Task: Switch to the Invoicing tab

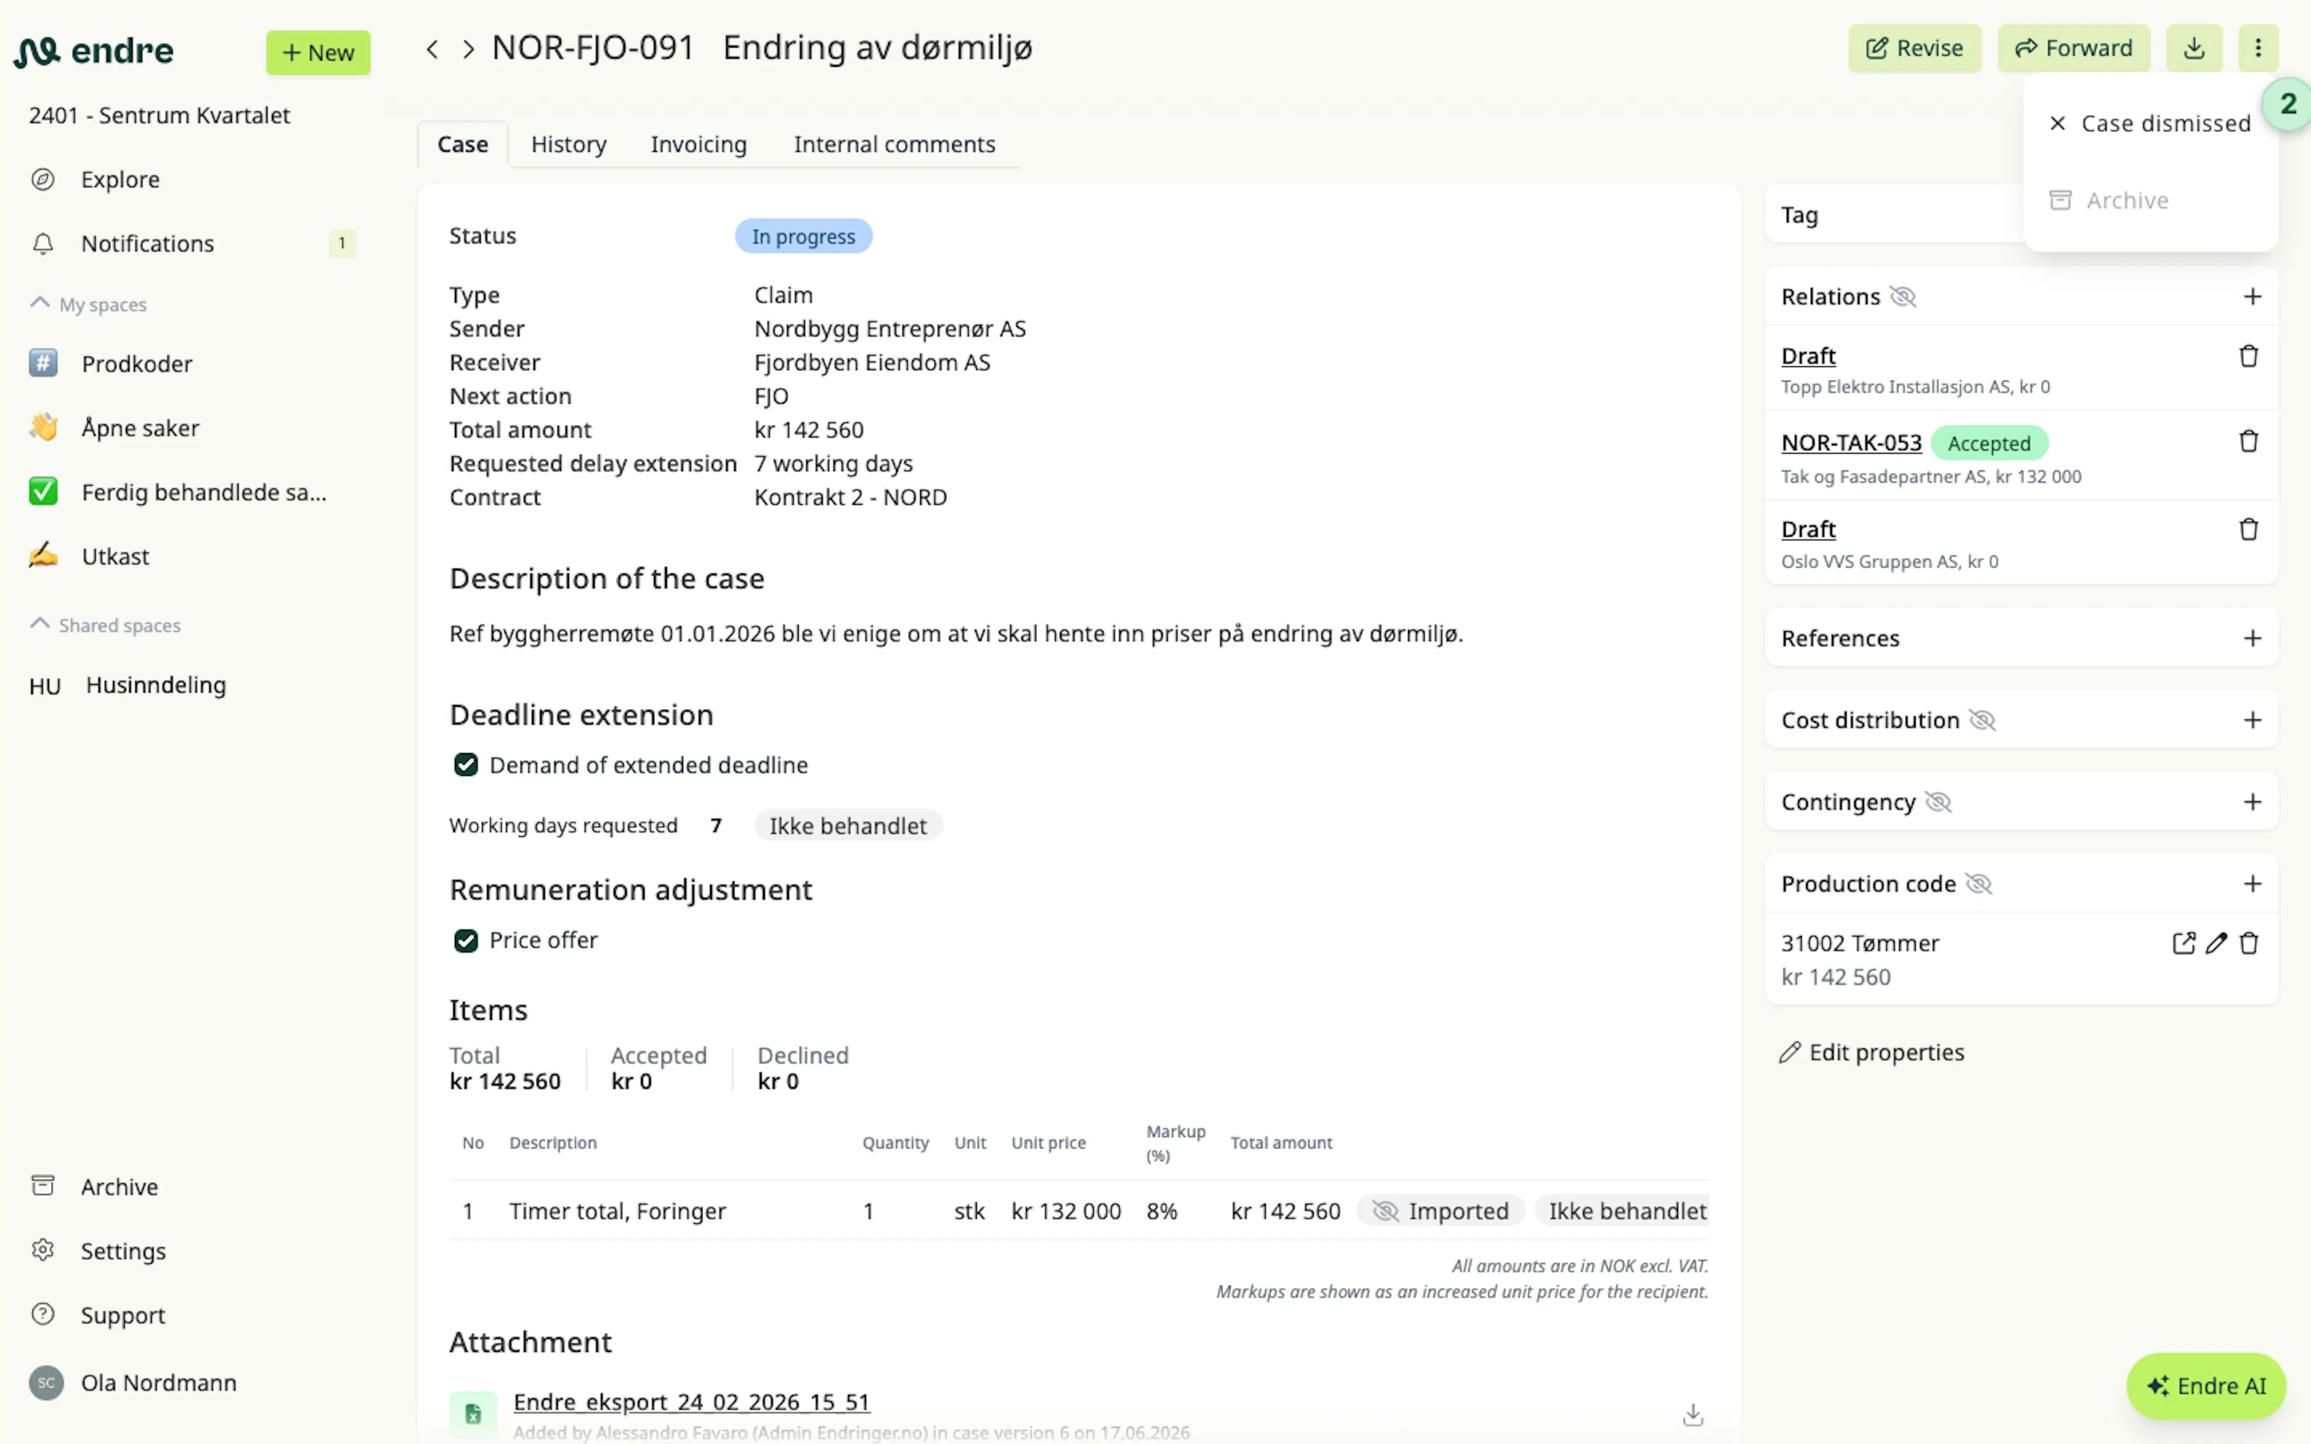Action: 698,144
